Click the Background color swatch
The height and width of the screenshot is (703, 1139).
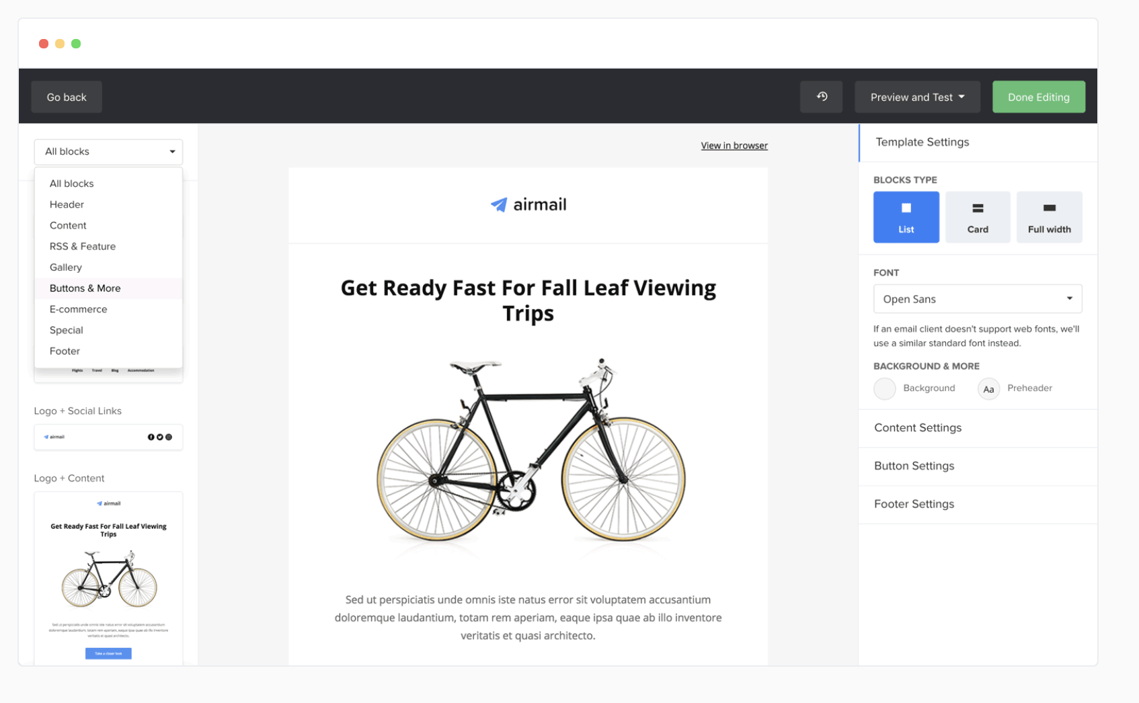tap(884, 388)
